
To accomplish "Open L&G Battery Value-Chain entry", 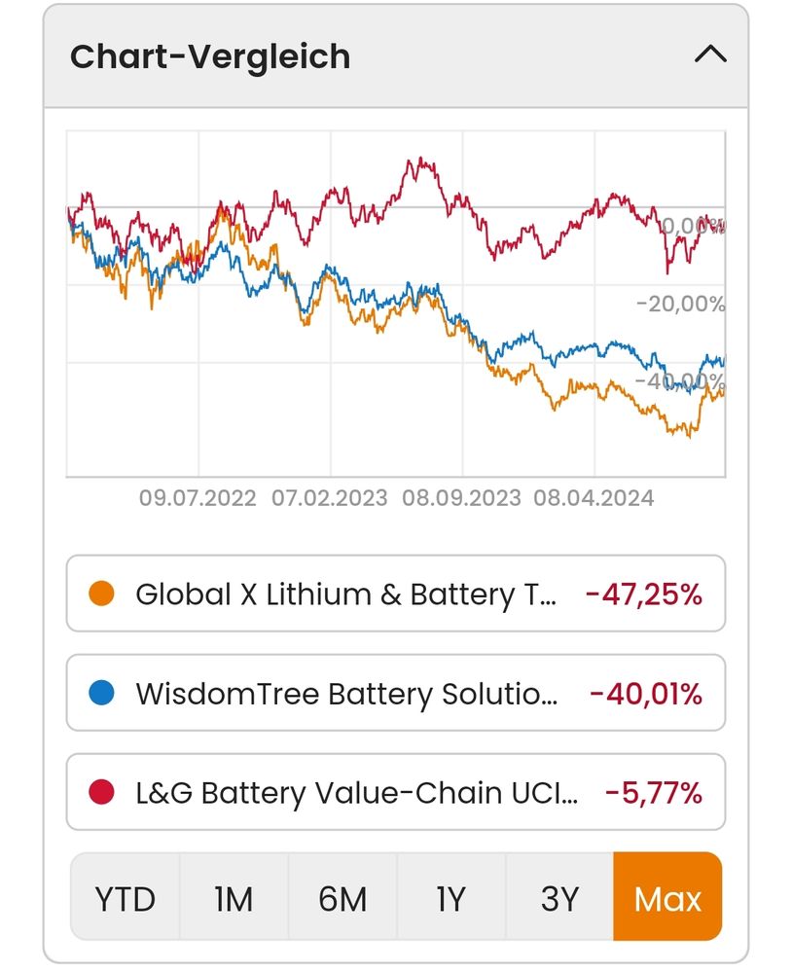I will pos(356,793).
